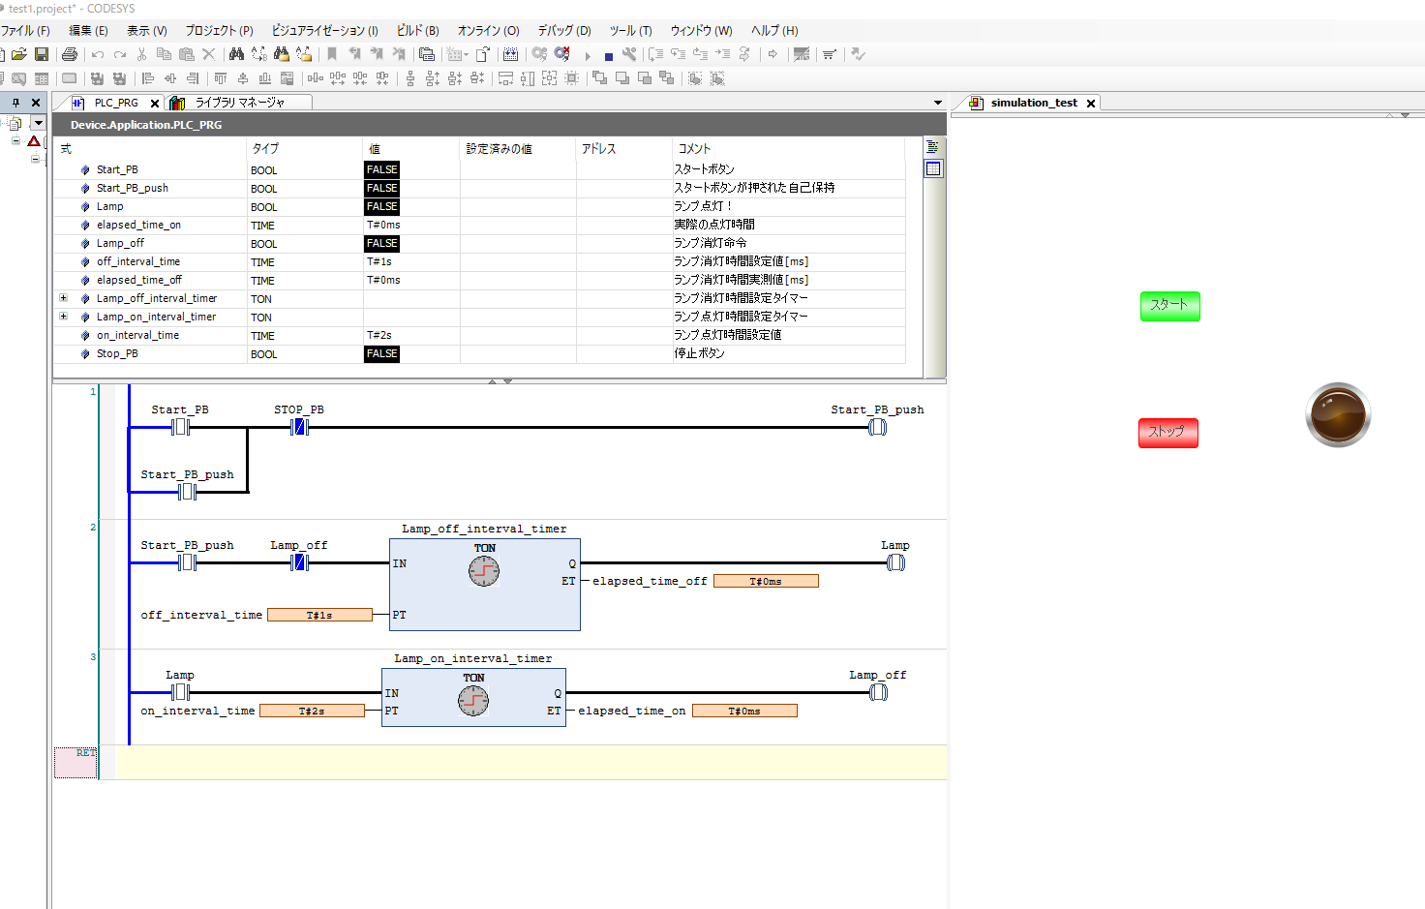Click the green スタート button in visualization
The height and width of the screenshot is (909, 1425).
point(1169,306)
